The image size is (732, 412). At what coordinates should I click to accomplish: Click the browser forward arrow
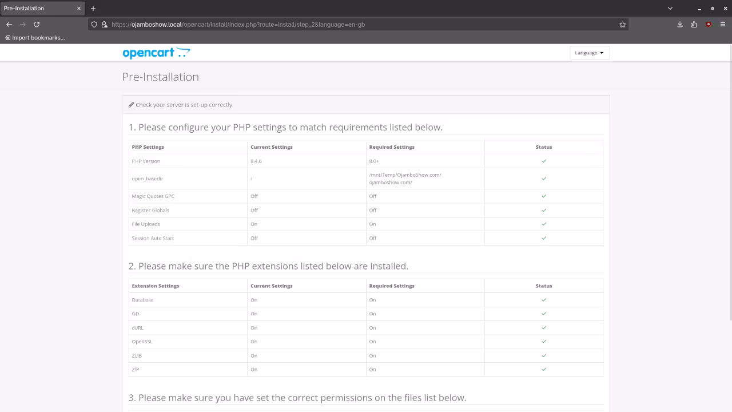(x=23, y=25)
